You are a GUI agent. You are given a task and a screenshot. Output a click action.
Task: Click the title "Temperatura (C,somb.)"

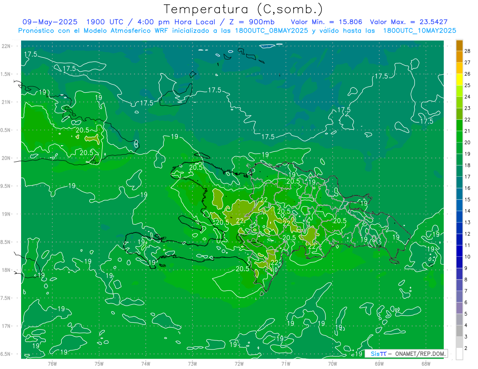pos(243,9)
